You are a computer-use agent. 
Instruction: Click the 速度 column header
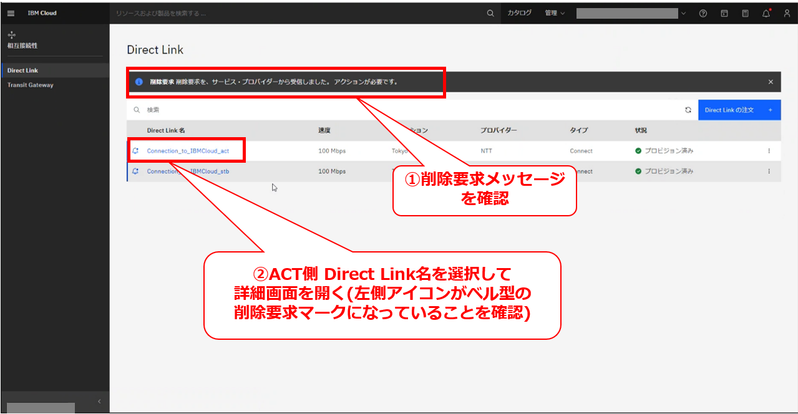point(324,130)
